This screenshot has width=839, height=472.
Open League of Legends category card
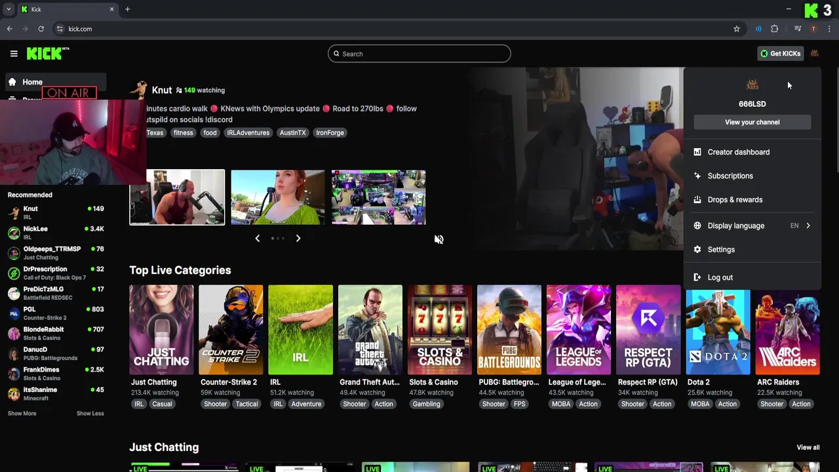click(x=579, y=330)
